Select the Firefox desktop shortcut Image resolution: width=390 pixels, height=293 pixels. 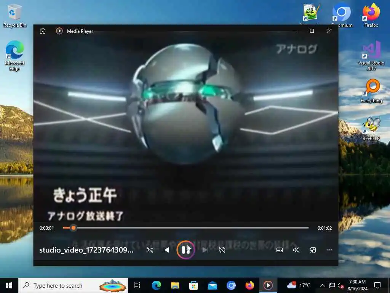coord(371,15)
